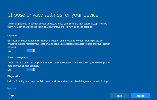157x100 pixels.
Task: Click the intro paragraph about Microsoft privacy control
Action: [x=57, y=25]
